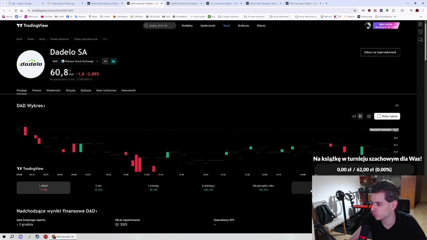Open the alerts clock icon
427x240 pixels.
click(x=420, y=32)
